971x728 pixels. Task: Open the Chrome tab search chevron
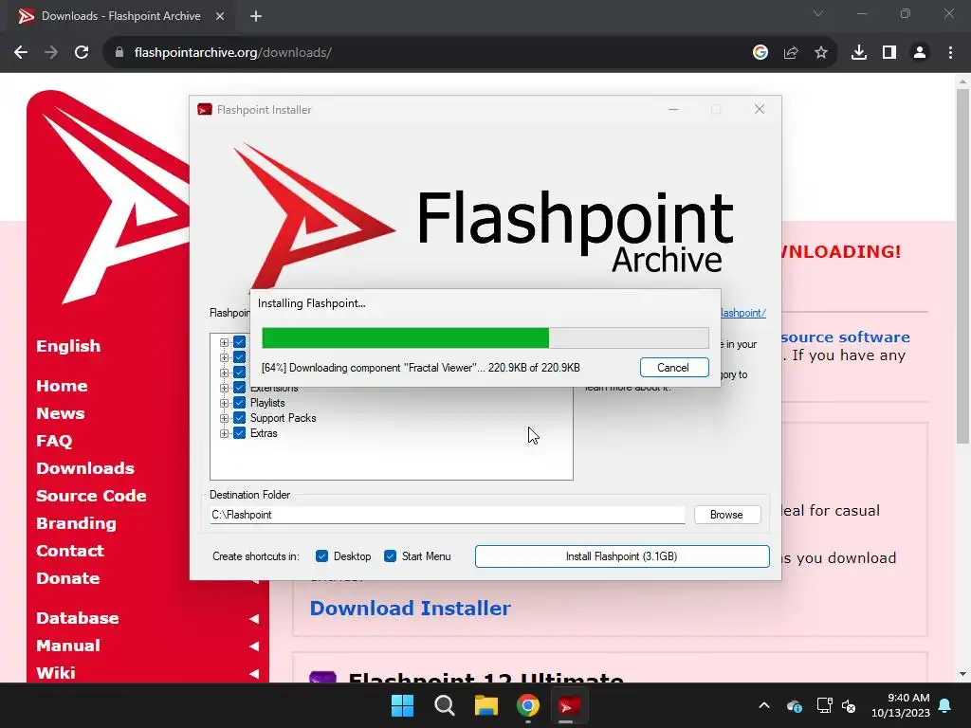[818, 13]
